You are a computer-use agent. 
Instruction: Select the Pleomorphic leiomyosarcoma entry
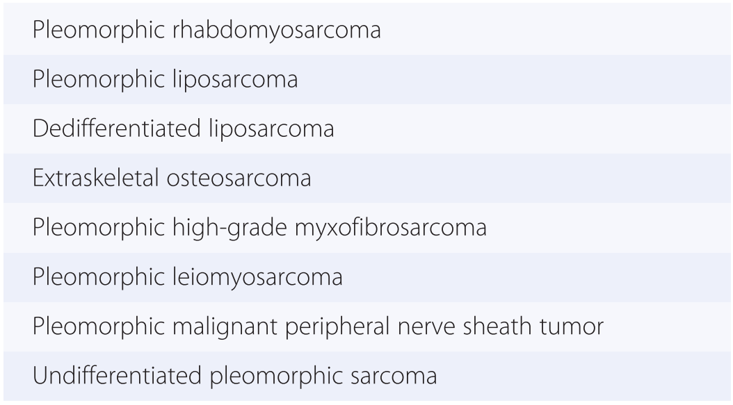coord(187,277)
